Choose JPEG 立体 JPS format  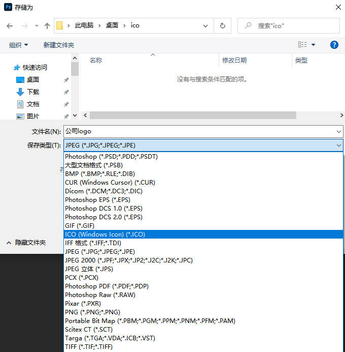pyautogui.click(x=203, y=269)
